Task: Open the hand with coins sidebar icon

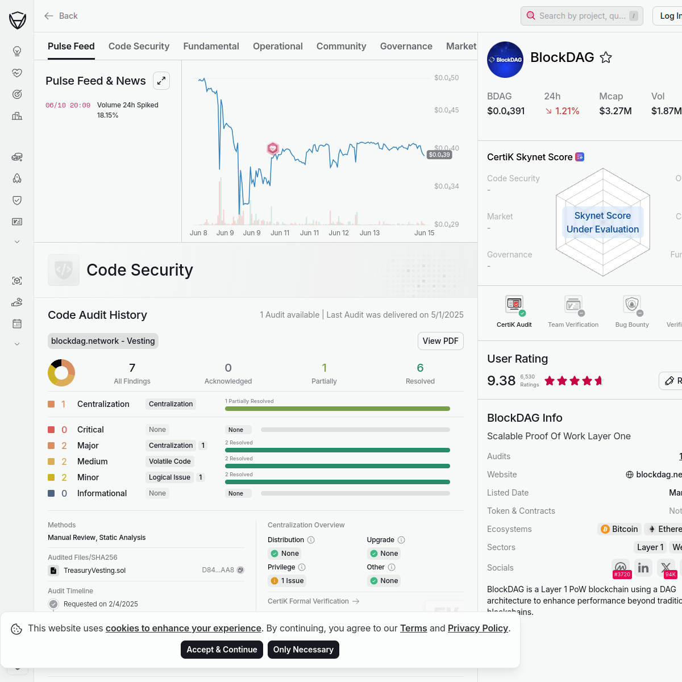Action: coord(17,302)
